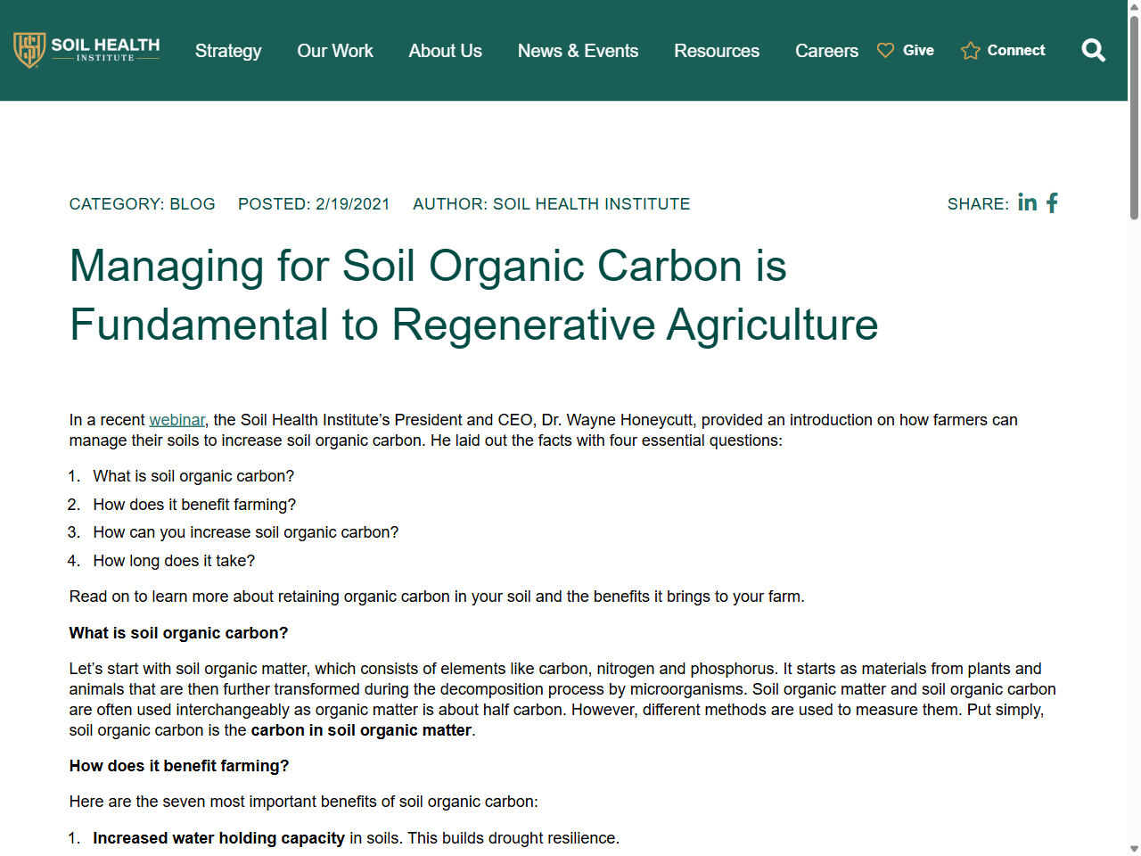This screenshot has height=856, width=1141.
Task: Click the star icon next to Connect
Action: [968, 51]
